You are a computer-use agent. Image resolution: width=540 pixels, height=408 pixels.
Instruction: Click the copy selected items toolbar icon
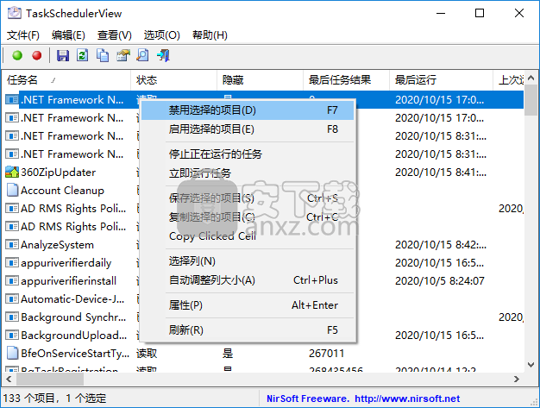103,55
